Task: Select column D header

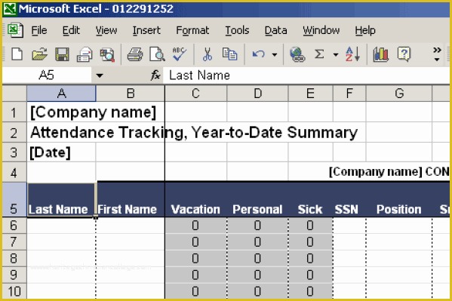Action: tap(257, 93)
